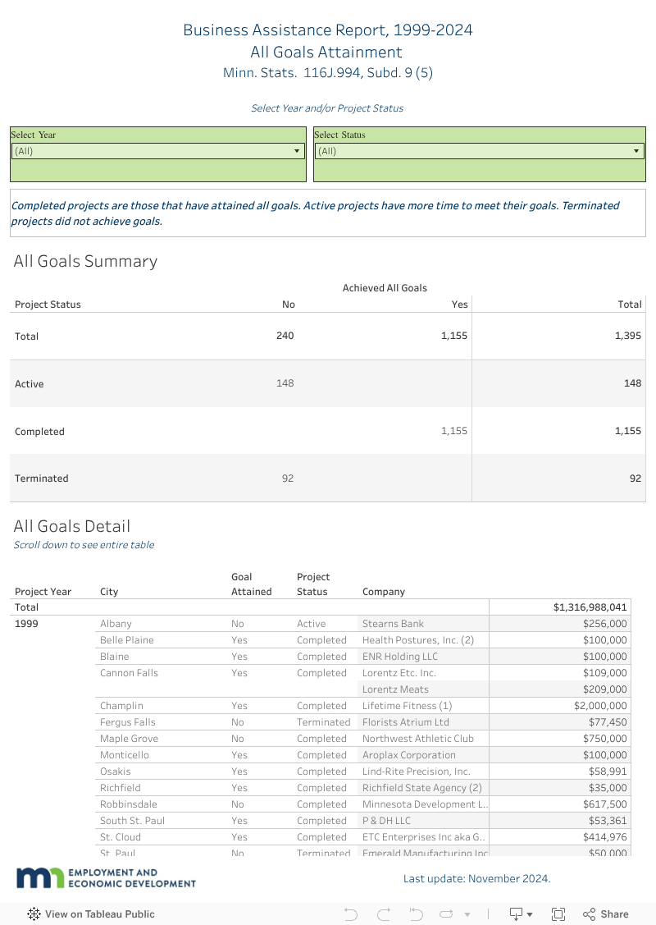The image size is (656, 925).
Task: Click the Active No count 148
Action: (285, 383)
